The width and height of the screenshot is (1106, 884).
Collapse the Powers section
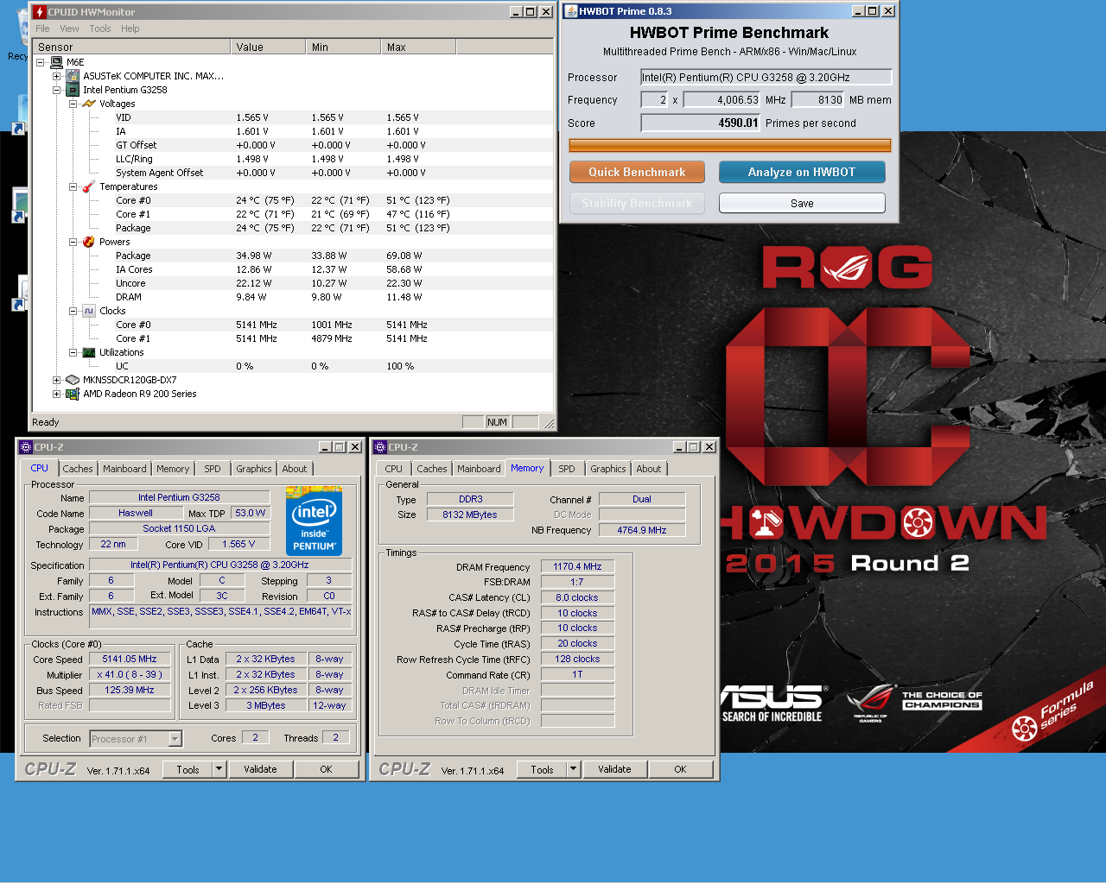click(73, 242)
